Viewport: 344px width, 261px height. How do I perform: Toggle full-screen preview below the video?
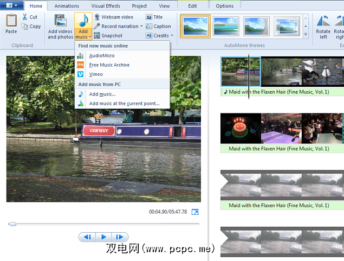pos(195,212)
